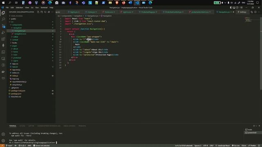Open Customize Layout icon in title bar
Image resolution: width=262 pixels, height=147 pixels.
tap(241, 7)
